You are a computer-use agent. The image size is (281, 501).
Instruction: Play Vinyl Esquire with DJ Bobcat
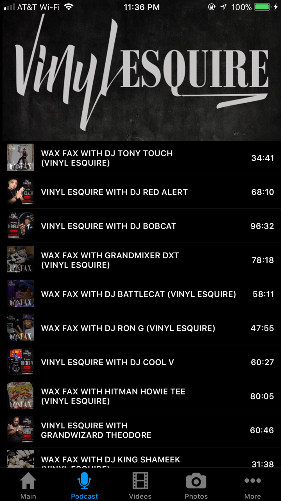pyautogui.click(x=140, y=226)
